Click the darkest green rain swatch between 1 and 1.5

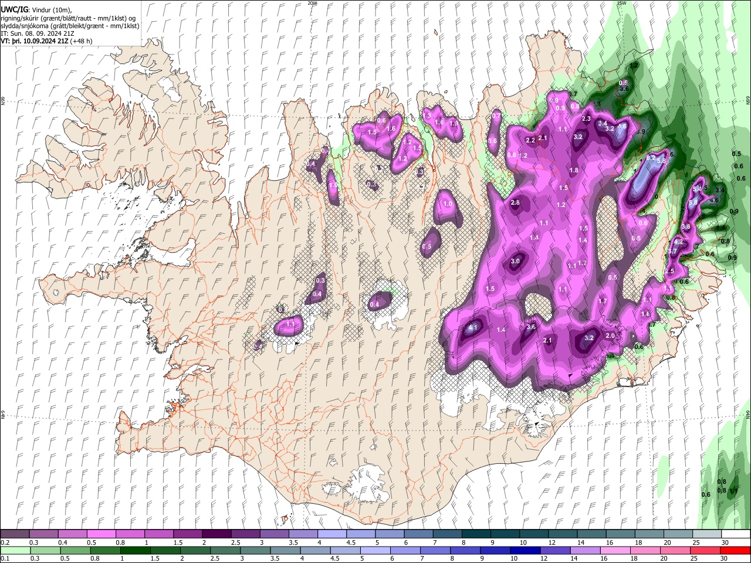point(134,550)
